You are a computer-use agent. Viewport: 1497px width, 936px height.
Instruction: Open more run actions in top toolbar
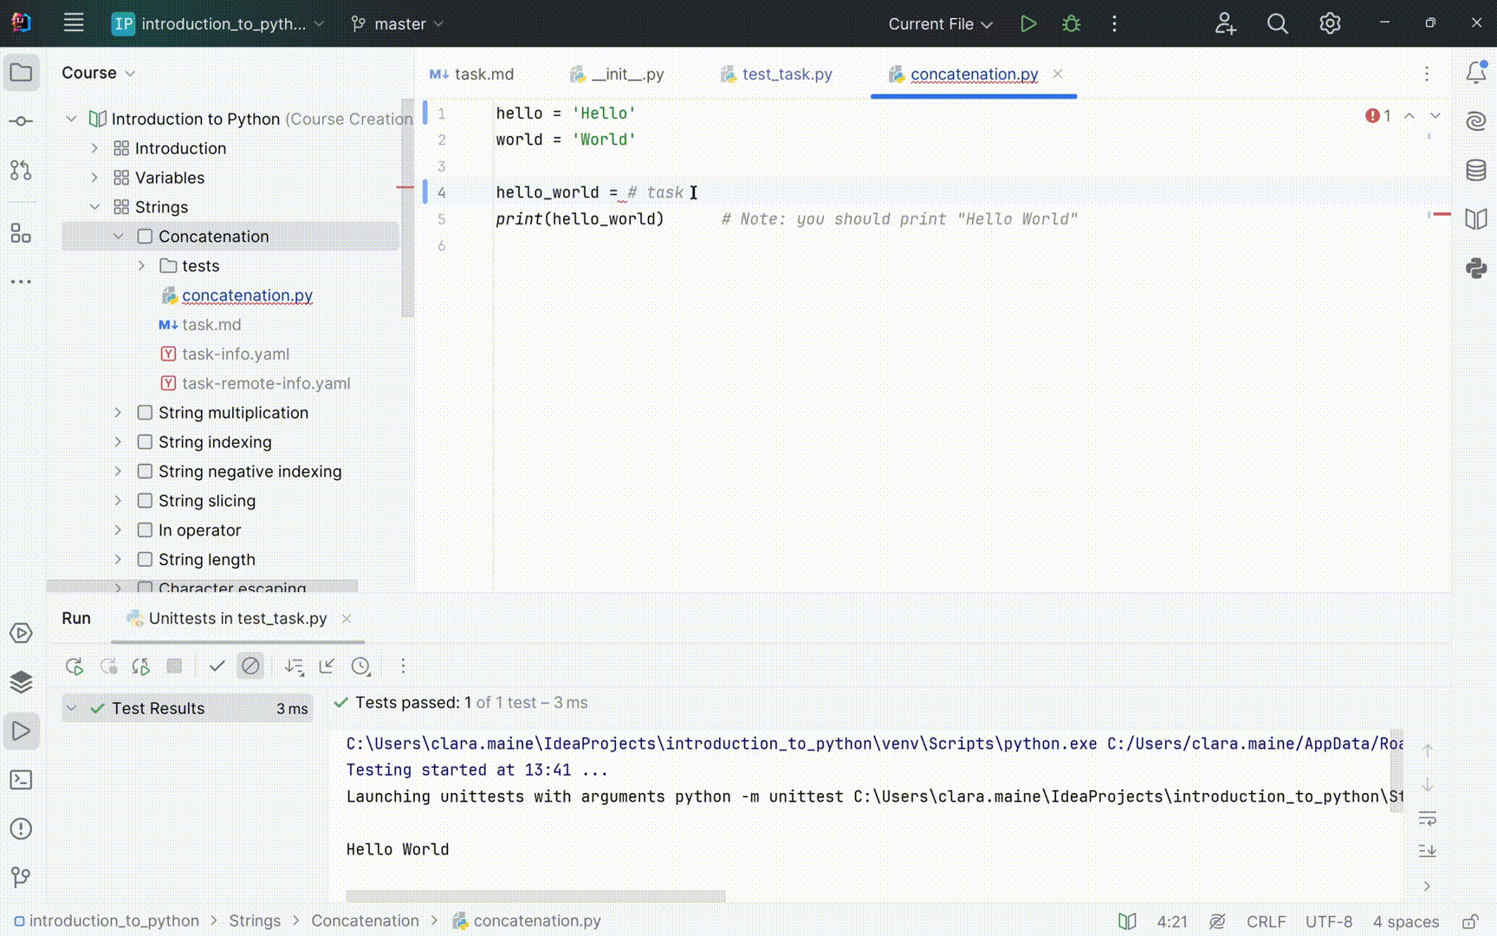click(x=1115, y=23)
